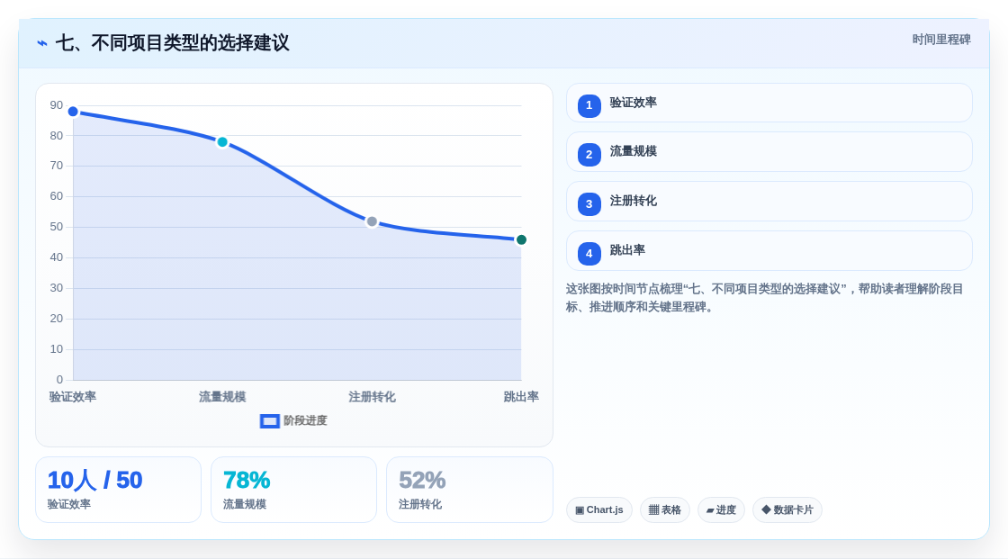This screenshot has height=559, width=1008.
Task: Click the blue data point at 验证效率
Action: pos(73,112)
